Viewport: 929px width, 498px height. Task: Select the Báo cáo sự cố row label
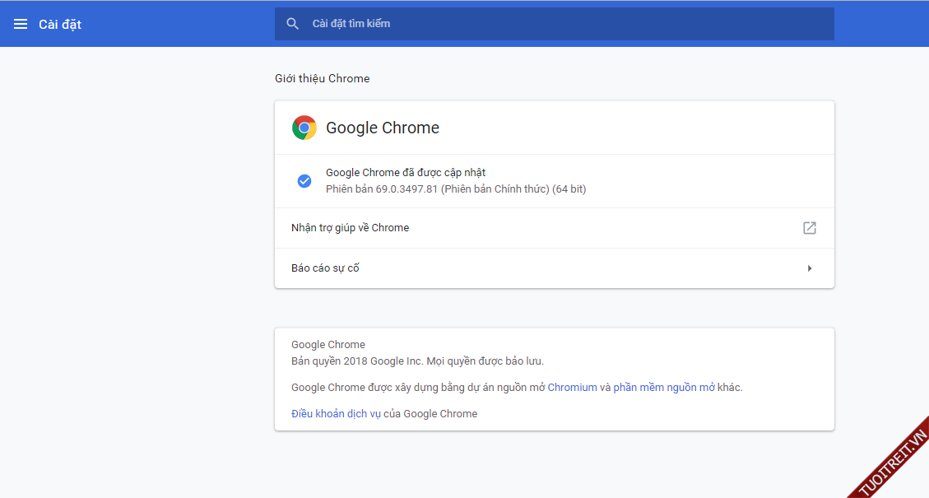(x=325, y=268)
